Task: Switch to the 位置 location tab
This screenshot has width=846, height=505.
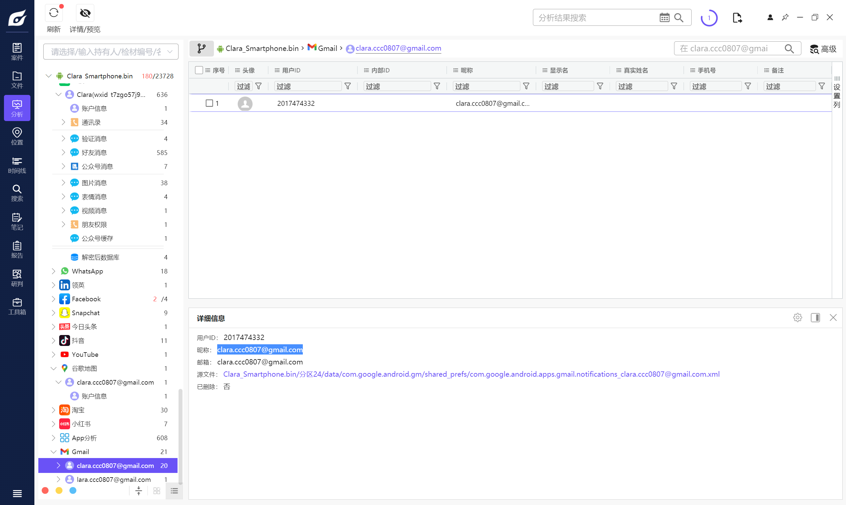Action: [x=17, y=137]
